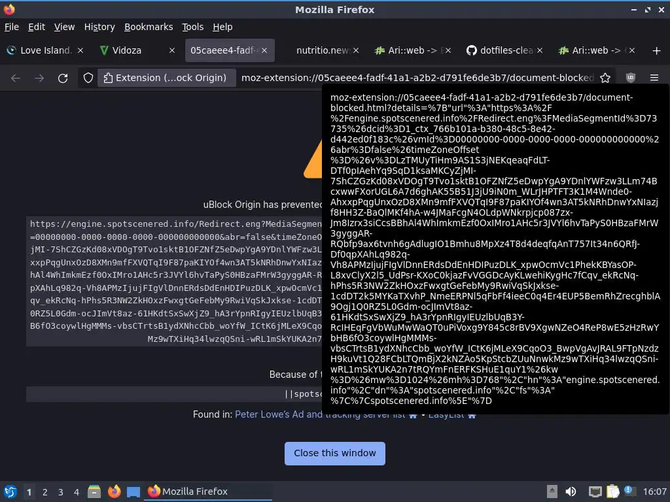This screenshot has width=670, height=502.
Task: Close the 05caeee4-fadf tab
Action: 264,50
